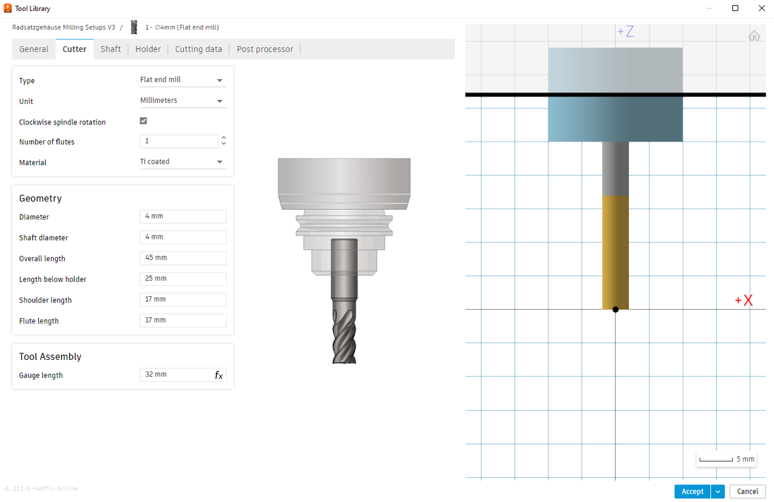Edit the Shaft diameter field
Screen dimensions: 774x502
coord(183,237)
